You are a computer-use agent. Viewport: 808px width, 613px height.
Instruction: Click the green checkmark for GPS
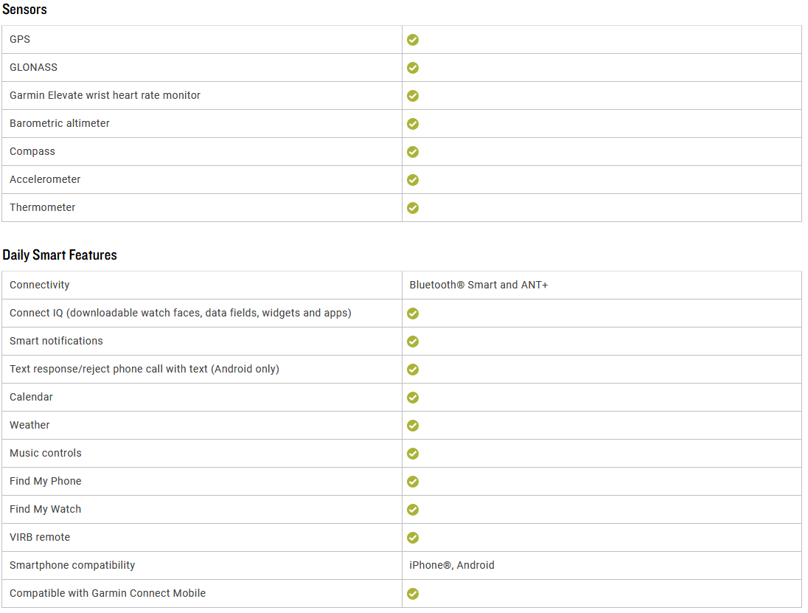click(413, 40)
